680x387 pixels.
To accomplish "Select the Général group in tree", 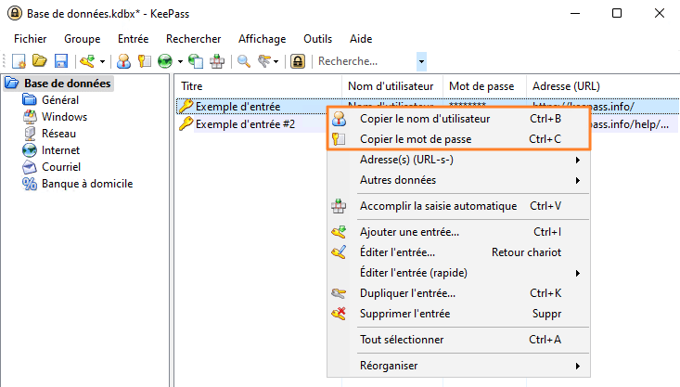I will tap(60, 100).
